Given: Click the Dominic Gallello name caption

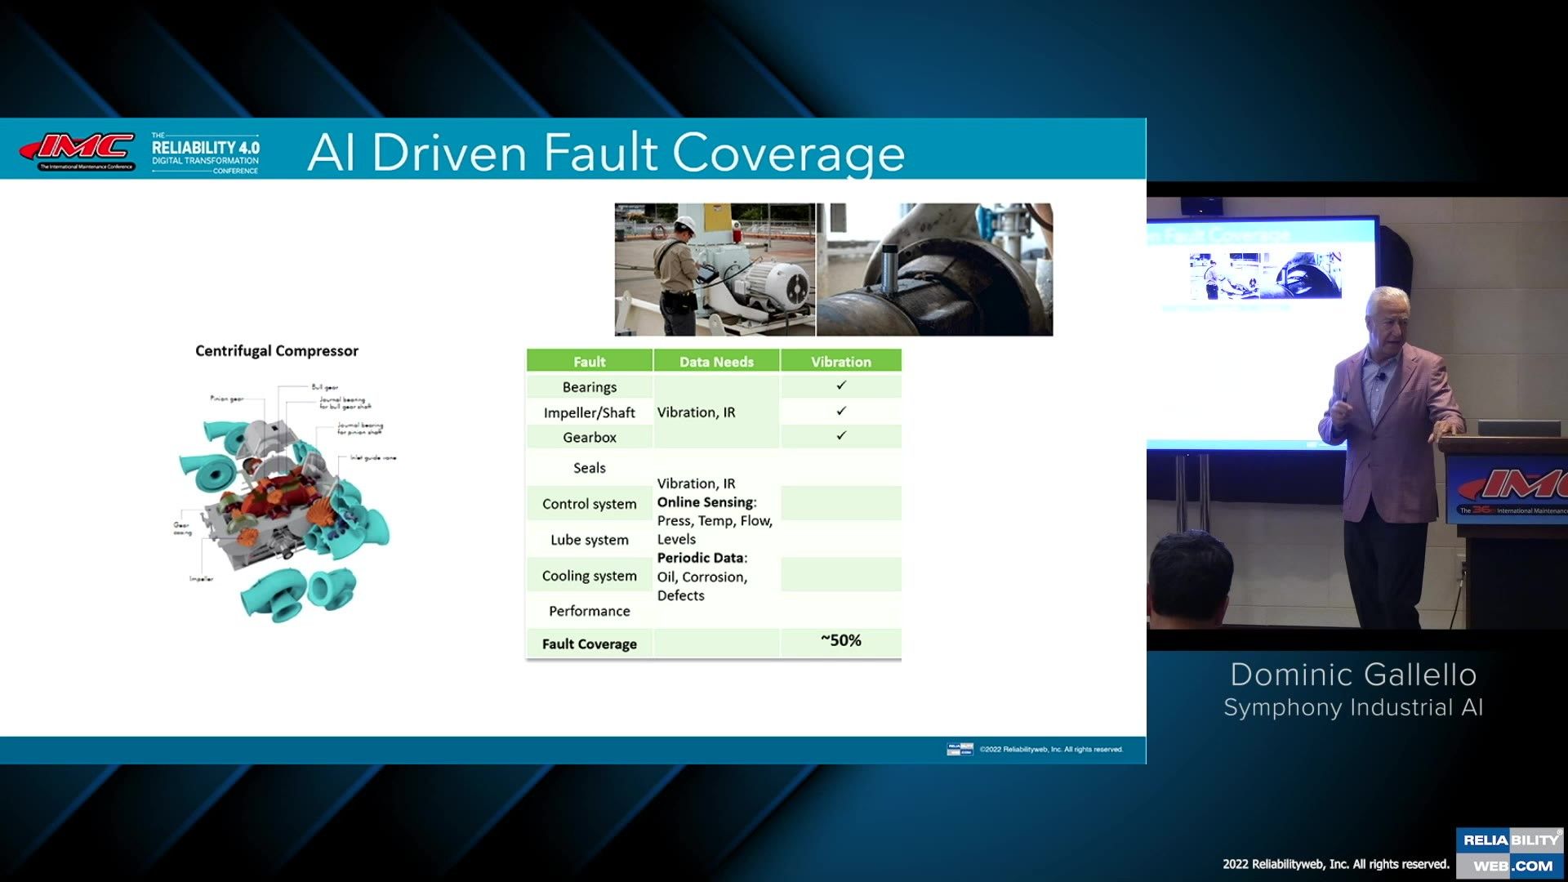Looking at the screenshot, I should point(1353,675).
